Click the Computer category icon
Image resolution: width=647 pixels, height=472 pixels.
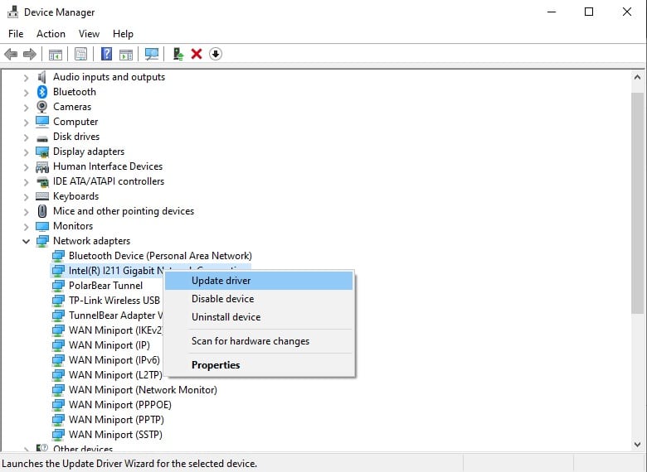pyautogui.click(x=42, y=122)
